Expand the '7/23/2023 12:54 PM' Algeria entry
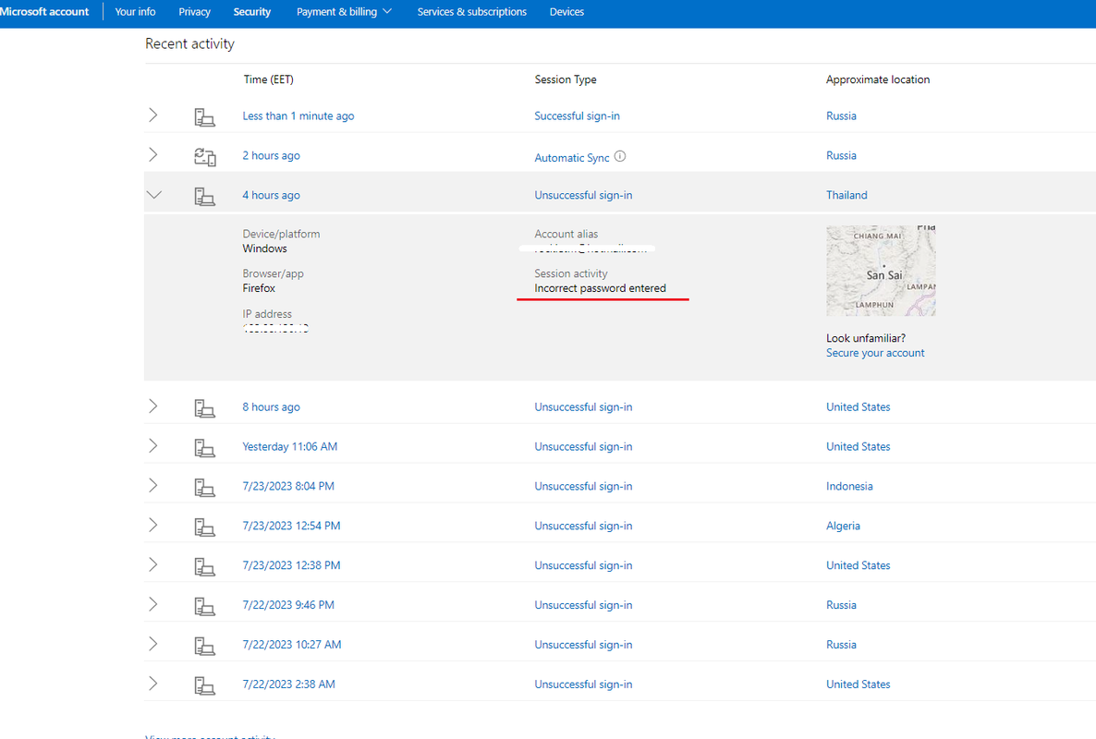Screen dimensions: 1096x739 [153, 525]
